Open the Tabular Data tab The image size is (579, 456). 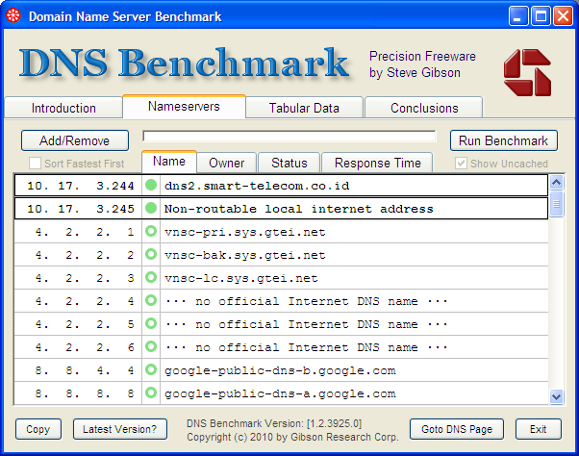pos(304,108)
